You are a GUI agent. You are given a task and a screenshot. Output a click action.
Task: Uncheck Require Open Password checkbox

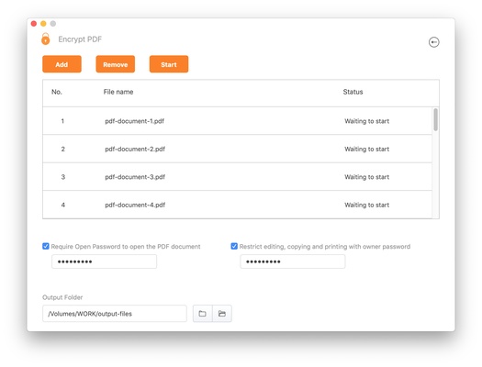(46, 246)
